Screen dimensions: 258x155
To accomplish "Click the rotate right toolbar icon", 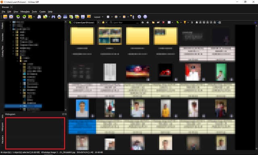I will 24,17.
